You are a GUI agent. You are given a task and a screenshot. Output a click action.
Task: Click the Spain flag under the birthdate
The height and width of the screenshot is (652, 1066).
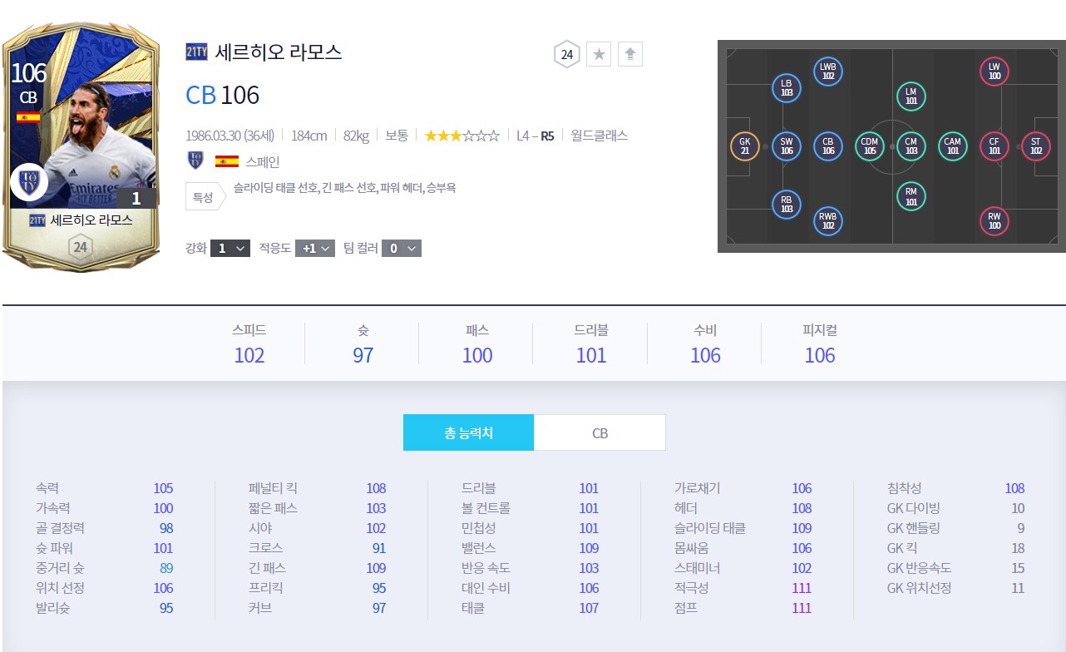point(226,161)
